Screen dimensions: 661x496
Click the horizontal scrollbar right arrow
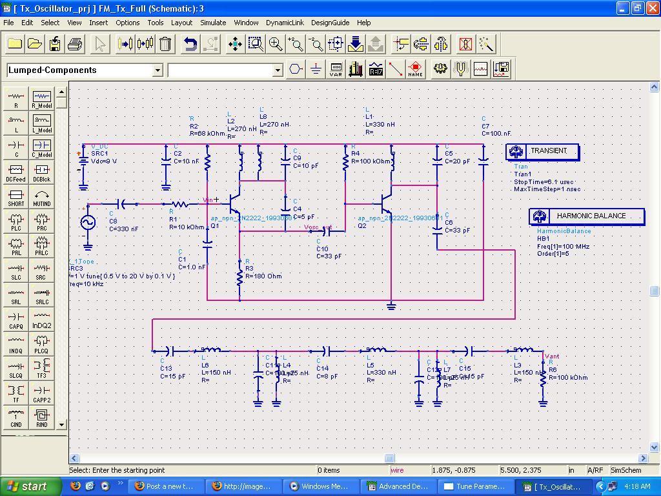click(x=643, y=458)
